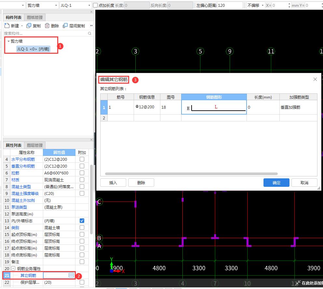Click the 拉筋 value A6@600*600

click(59, 173)
